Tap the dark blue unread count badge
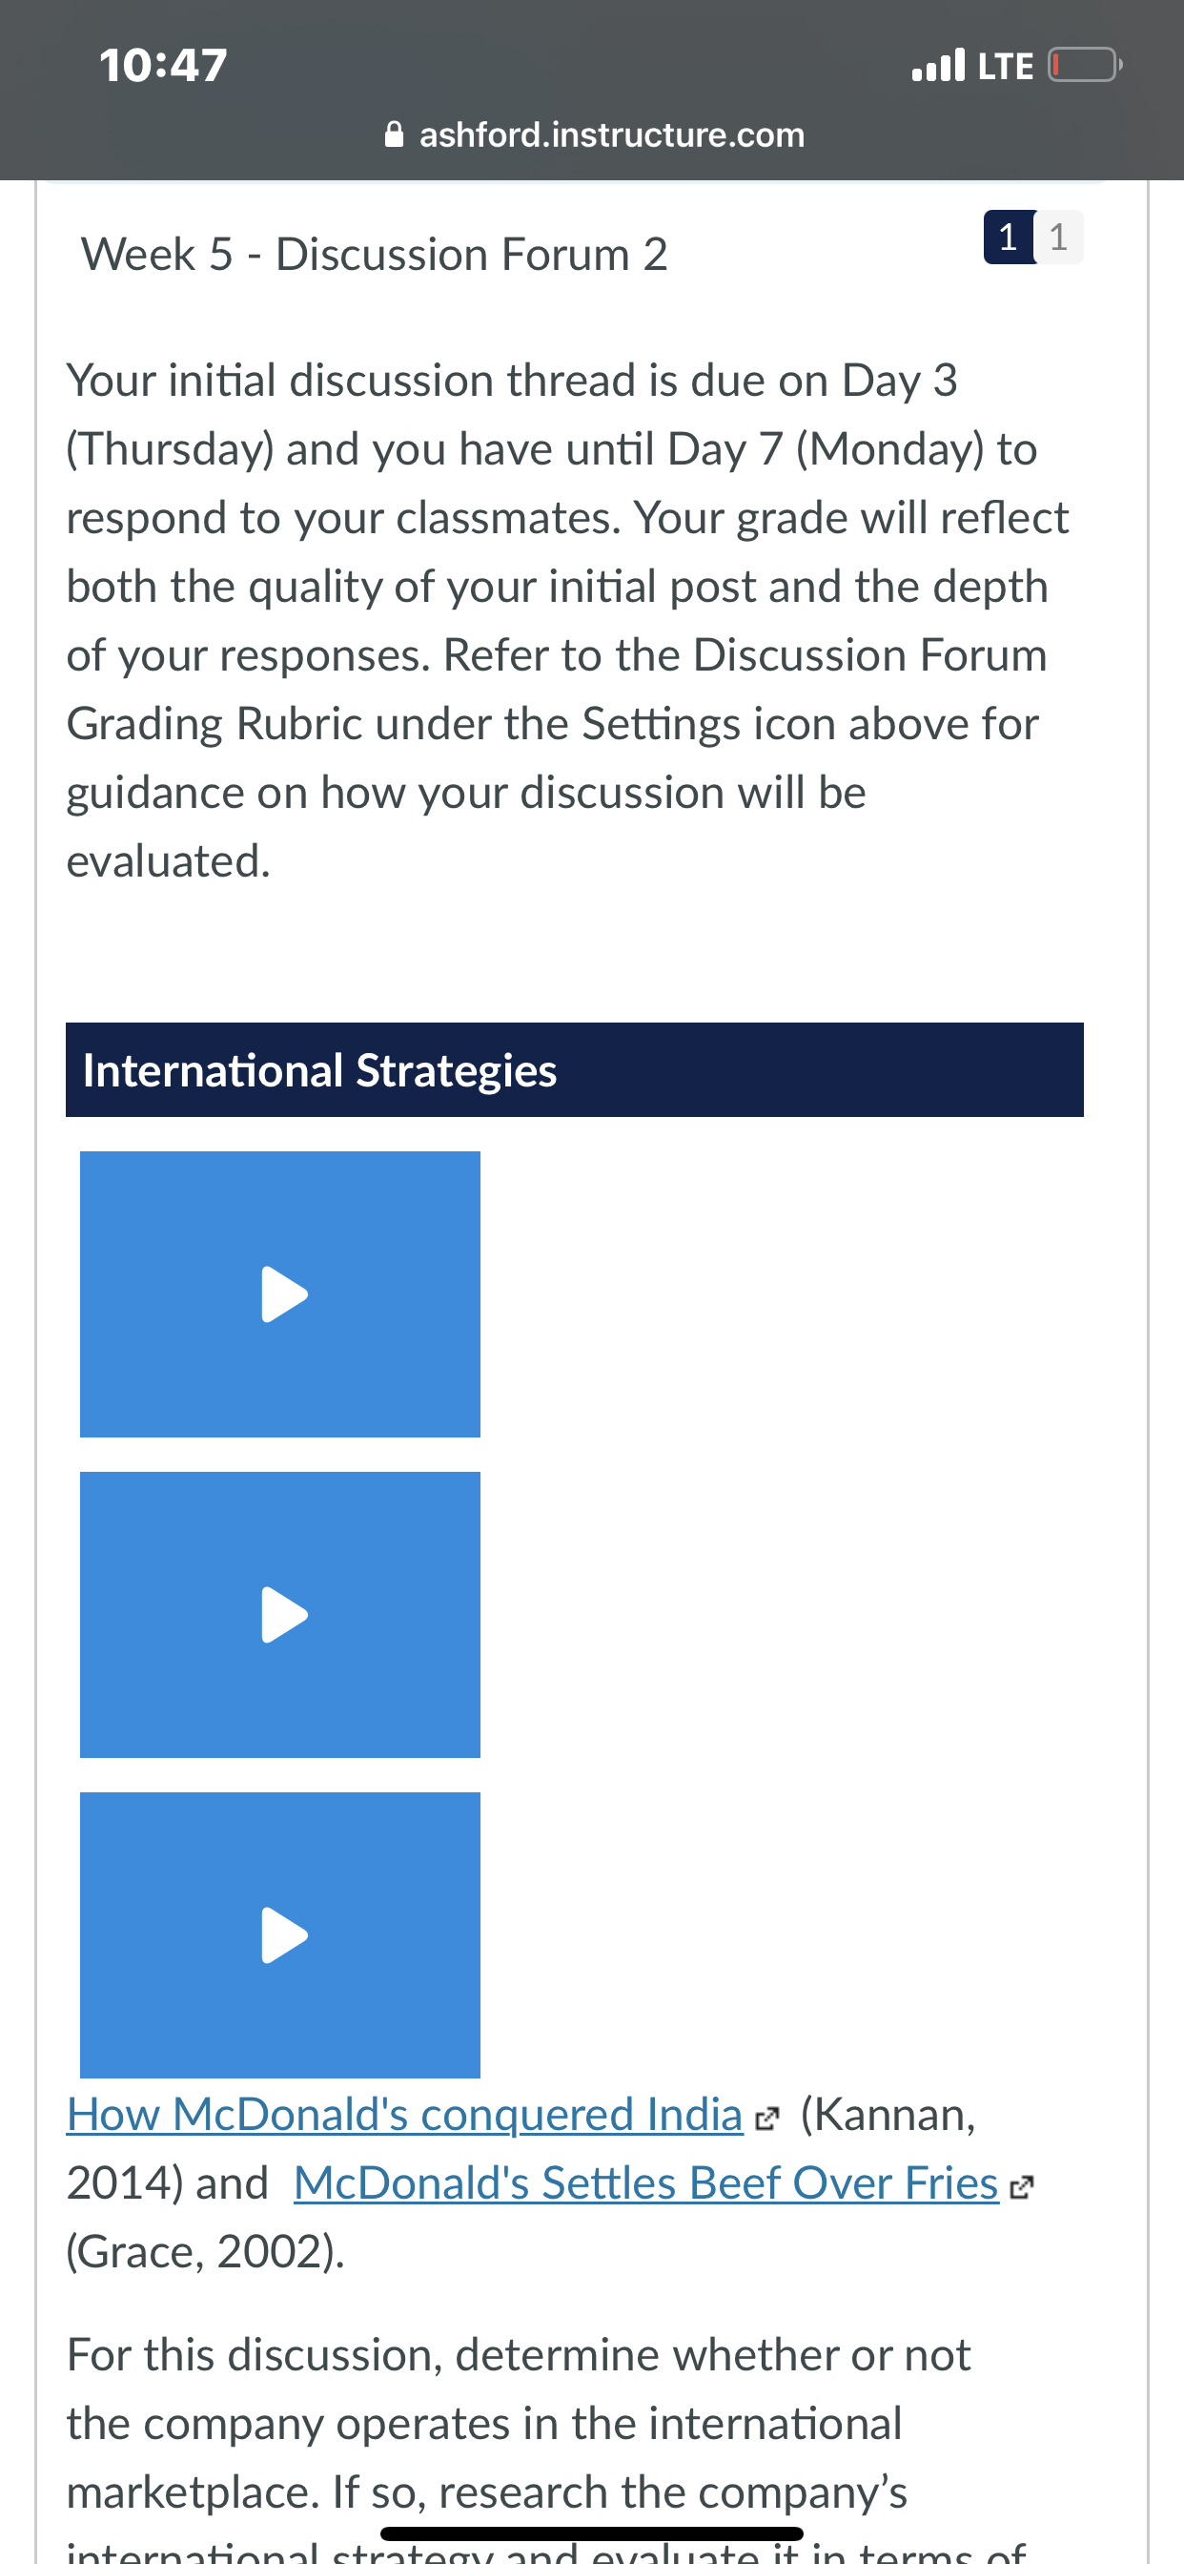 coord(1008,237)
